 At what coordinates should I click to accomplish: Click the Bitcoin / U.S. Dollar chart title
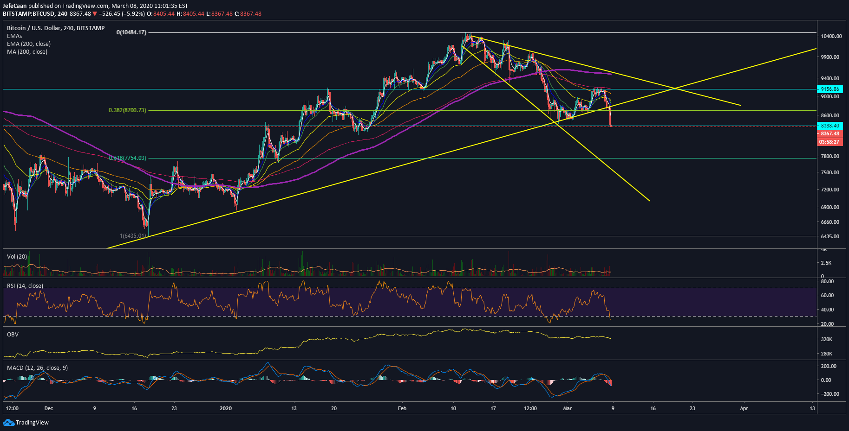[56, 28]
